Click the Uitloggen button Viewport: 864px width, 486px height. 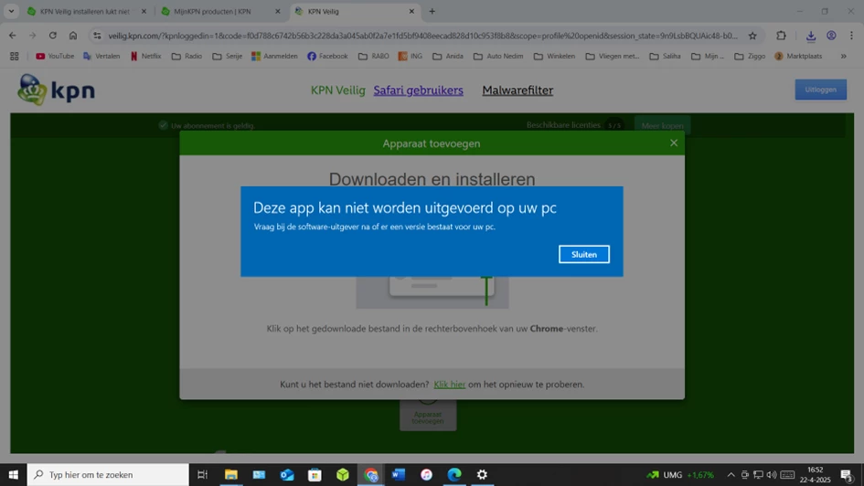pyautogui.click(x=820, y=90)
